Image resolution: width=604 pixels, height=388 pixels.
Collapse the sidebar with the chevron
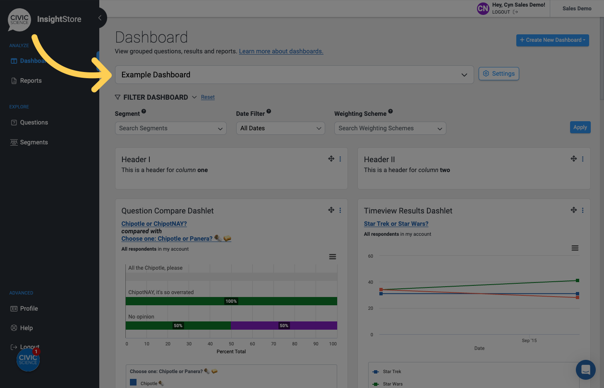click(100, 18)
